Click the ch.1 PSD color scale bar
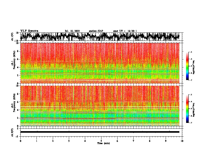 187,66
